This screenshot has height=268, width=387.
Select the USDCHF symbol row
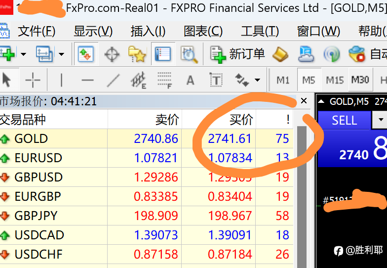147,254
